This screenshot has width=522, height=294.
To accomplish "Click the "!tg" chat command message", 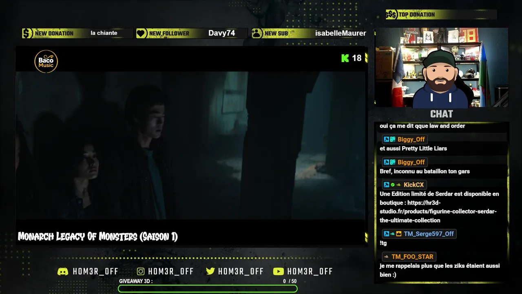I will 383,243.
